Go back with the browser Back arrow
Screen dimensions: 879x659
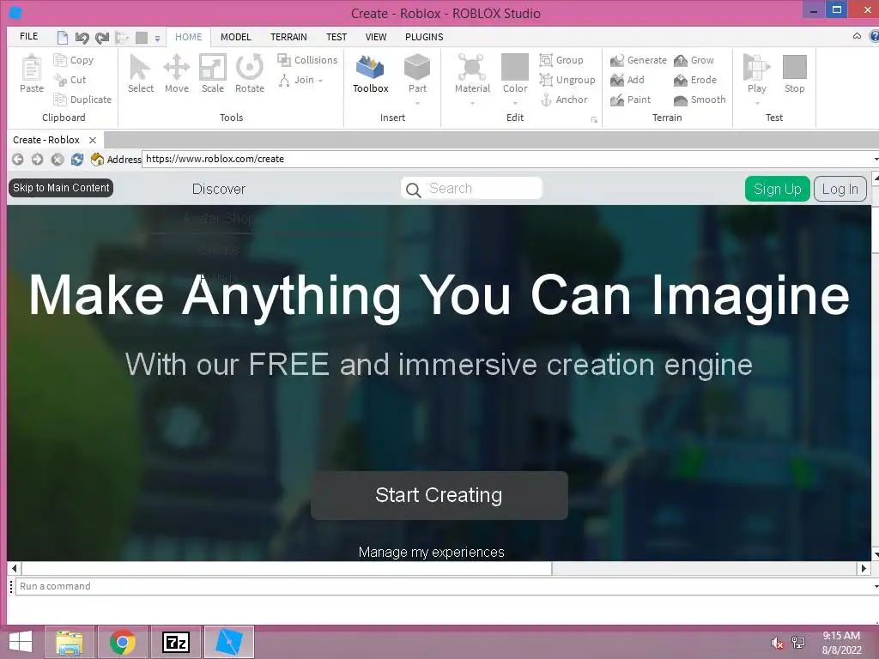click(17, 159)
